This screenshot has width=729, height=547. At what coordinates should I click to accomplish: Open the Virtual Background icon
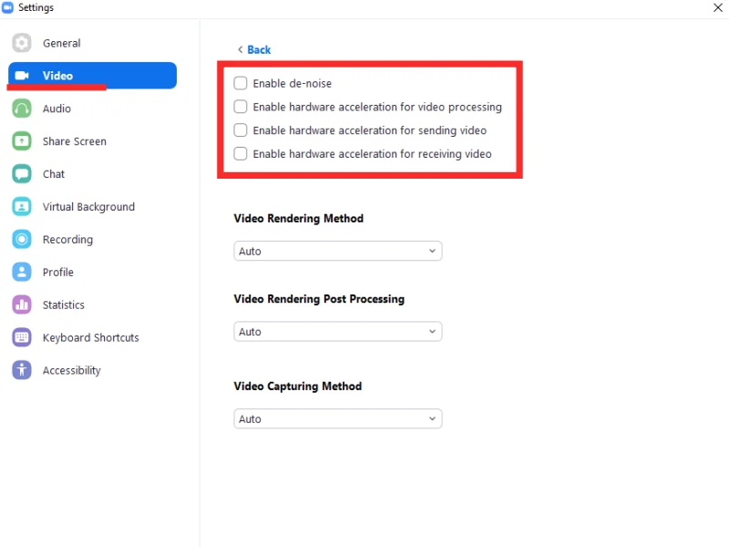(22, 207)
